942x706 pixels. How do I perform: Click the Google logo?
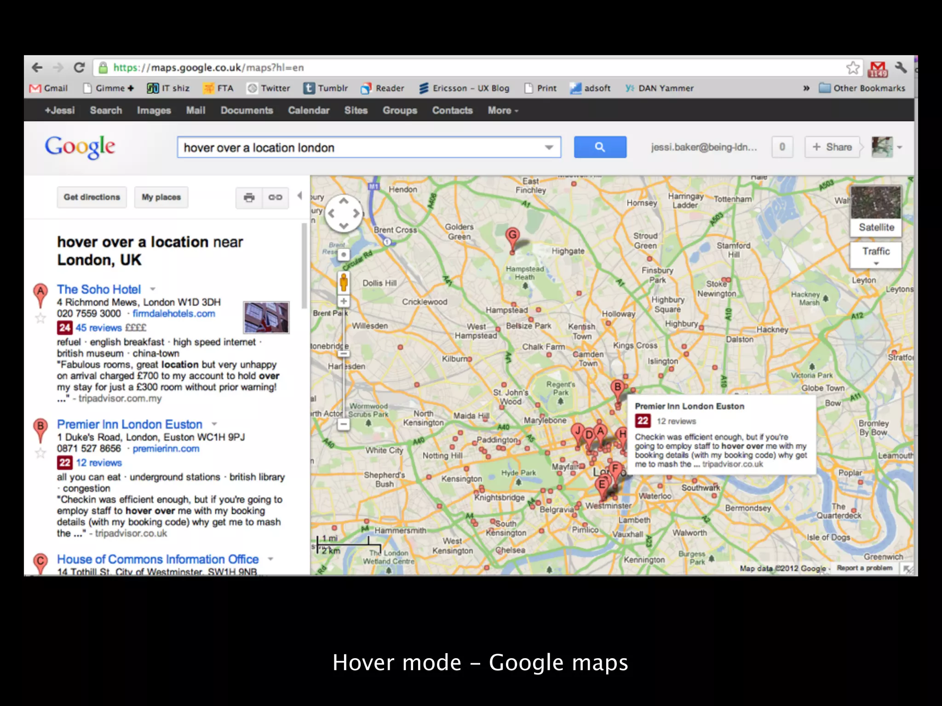(80, 147)
